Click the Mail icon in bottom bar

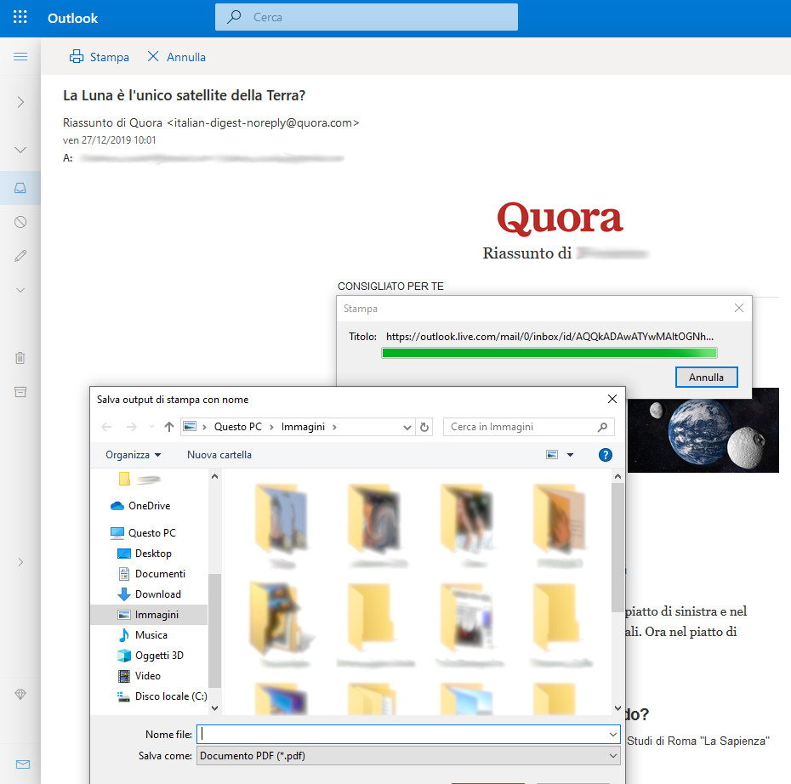22,764
